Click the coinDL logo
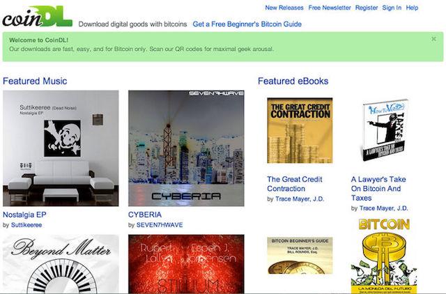Viewport: 446px width, 294px height. point(37,17)
